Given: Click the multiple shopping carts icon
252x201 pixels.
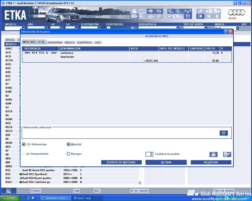Looking at the screenshot, I should pyautogui.click(x=188, y=11).
